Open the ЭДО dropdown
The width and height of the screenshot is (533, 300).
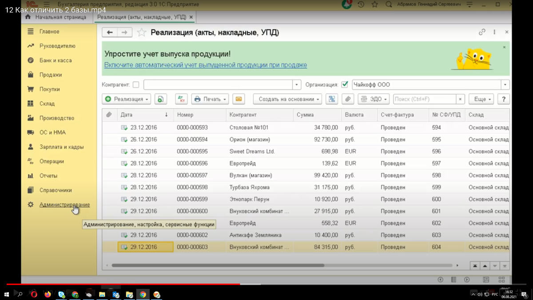(374, 99)
